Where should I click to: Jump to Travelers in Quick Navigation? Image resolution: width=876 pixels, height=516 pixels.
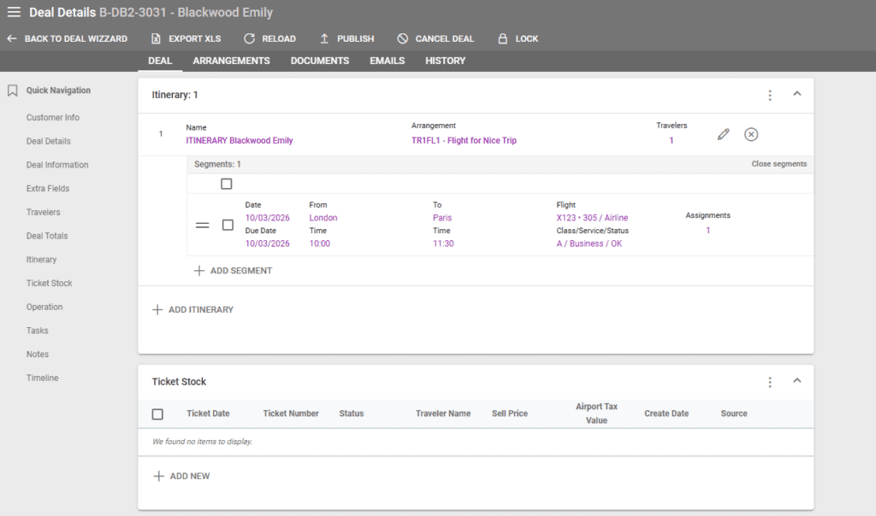pyautogui.click(x=43, y=212)
